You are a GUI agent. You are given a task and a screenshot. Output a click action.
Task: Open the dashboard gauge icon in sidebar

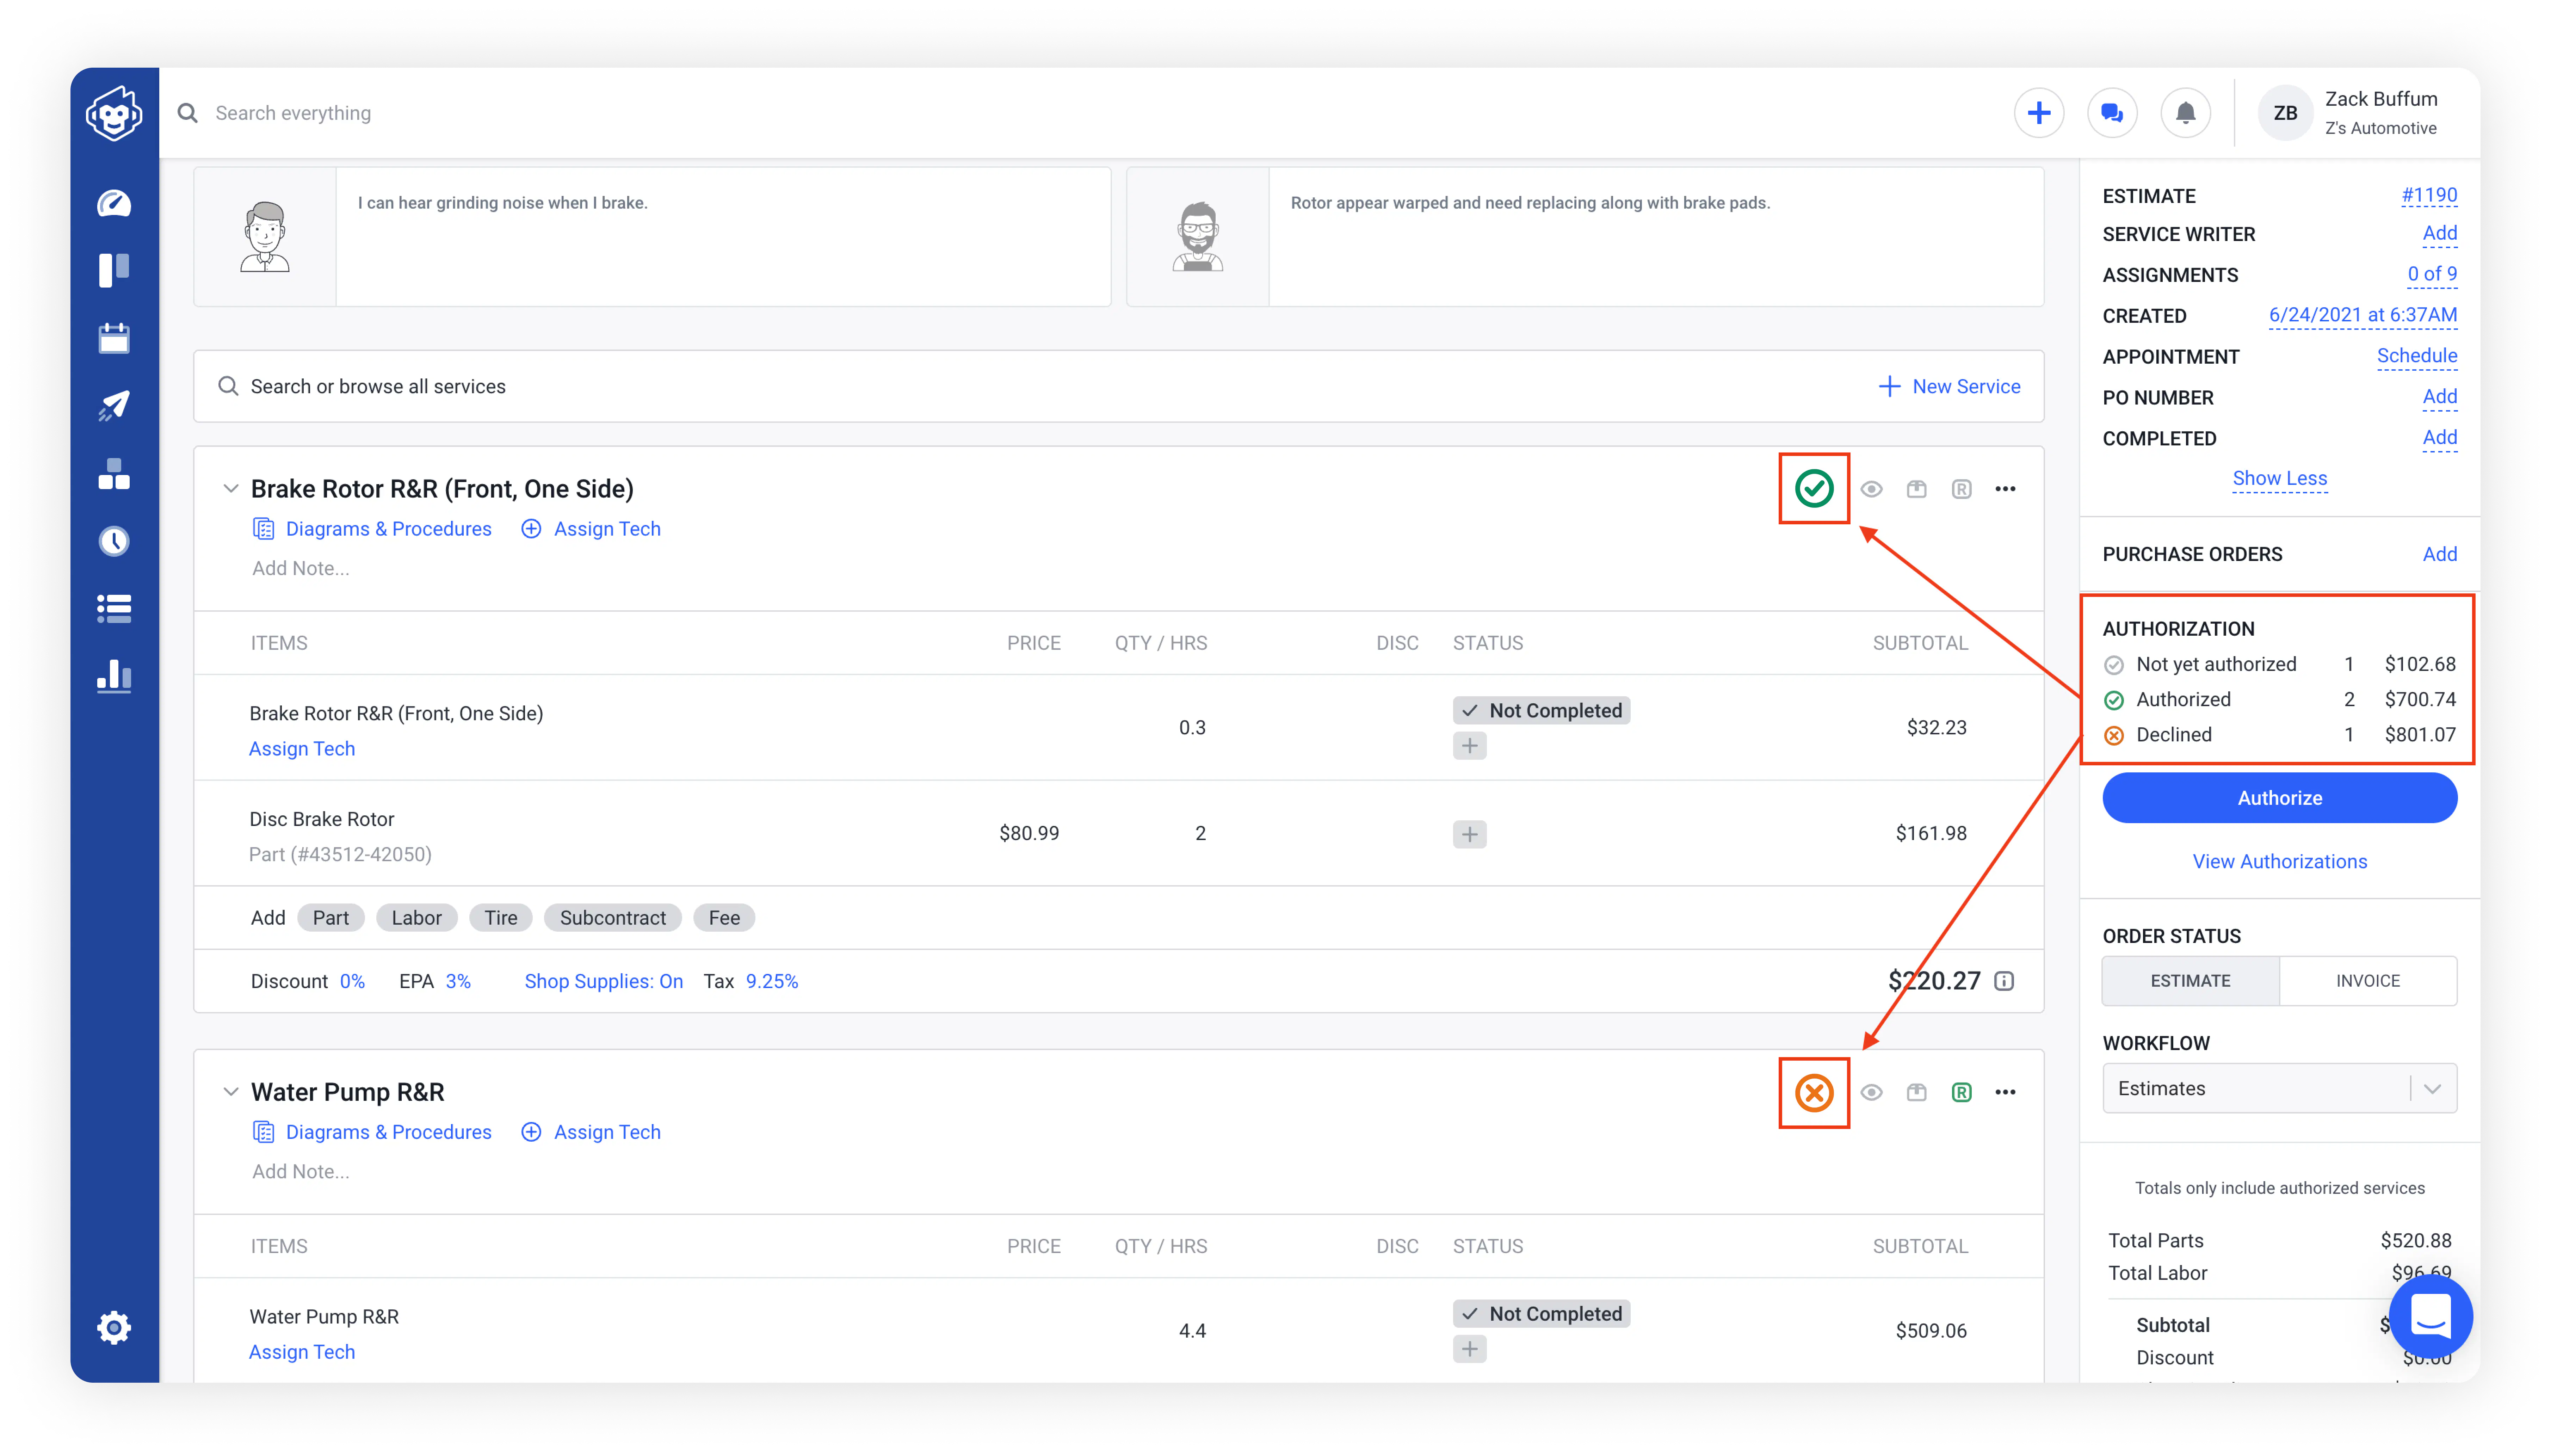114,203
